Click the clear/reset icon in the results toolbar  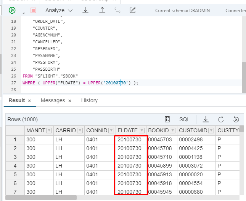pos(236,119)
